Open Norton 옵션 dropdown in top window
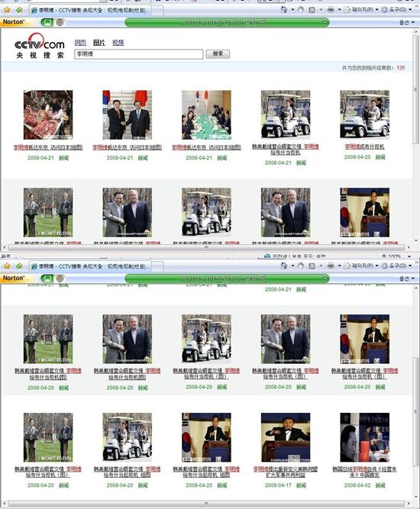The height and width of the screenshot is (509, 420). (x=406, y=22)
